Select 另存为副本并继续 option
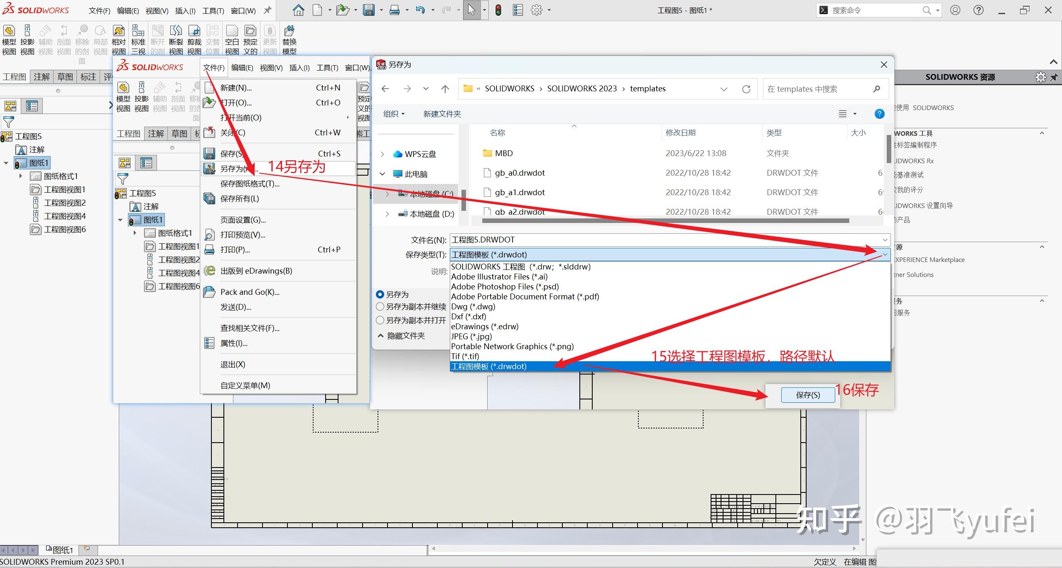This screenshot has width=1062, height=568. click(x=380, y=306)
